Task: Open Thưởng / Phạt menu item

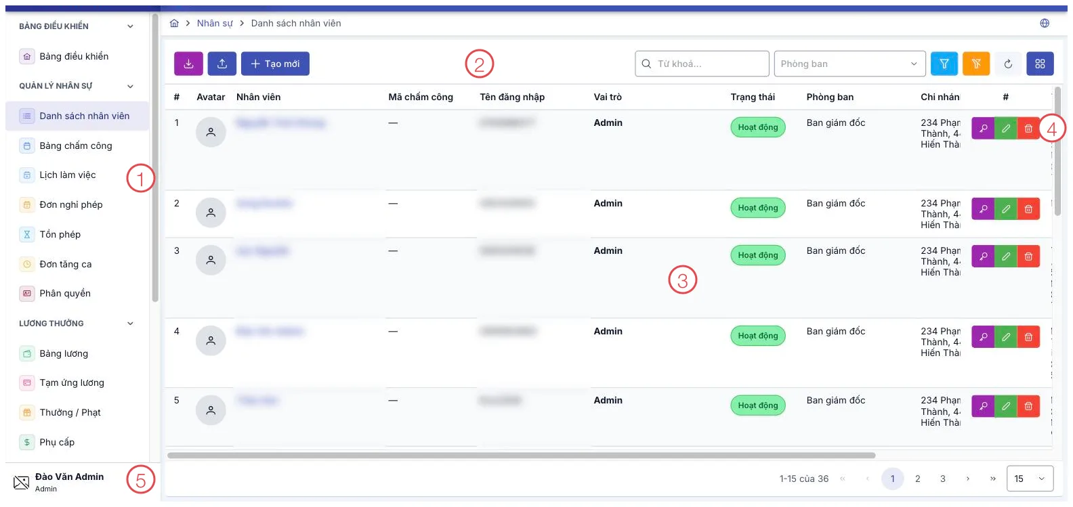Action: 77,412
